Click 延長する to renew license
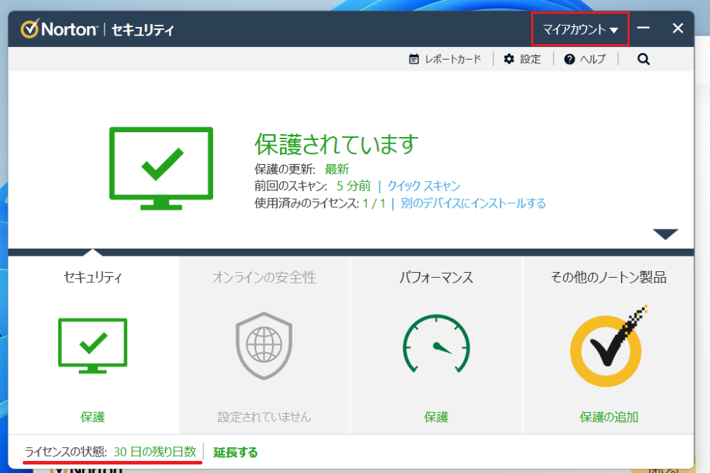This screenshot has height=473, width=710. [x=236, y=452]
